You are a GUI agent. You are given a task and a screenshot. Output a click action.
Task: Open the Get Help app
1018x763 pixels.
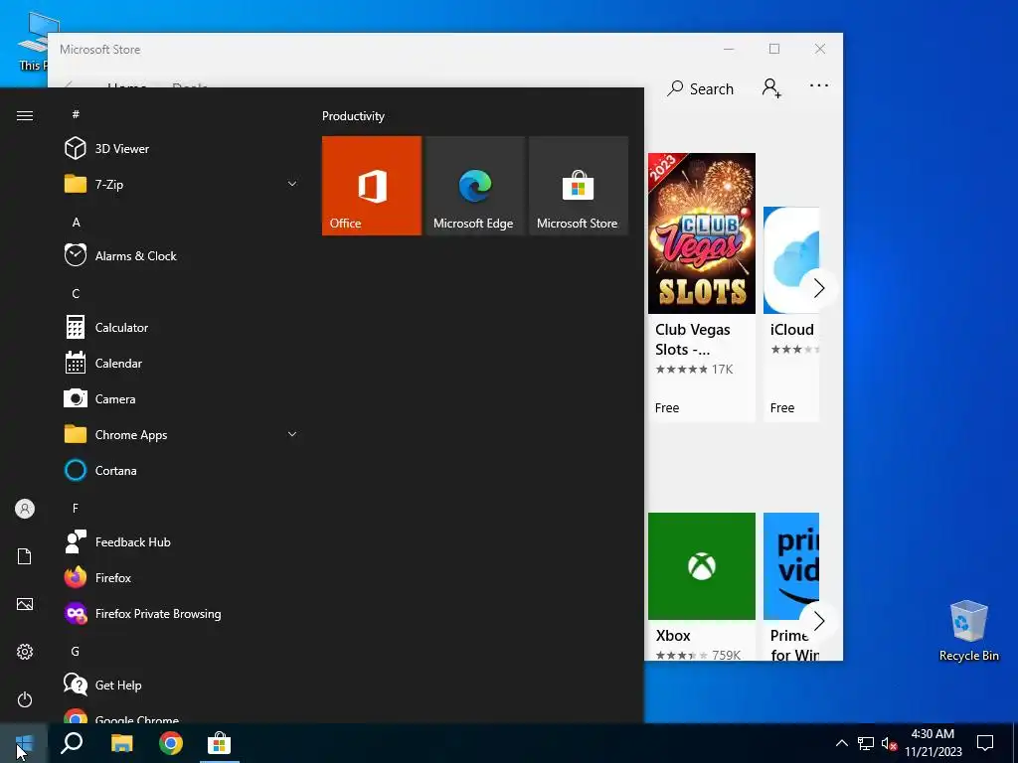tap(182, 686)
